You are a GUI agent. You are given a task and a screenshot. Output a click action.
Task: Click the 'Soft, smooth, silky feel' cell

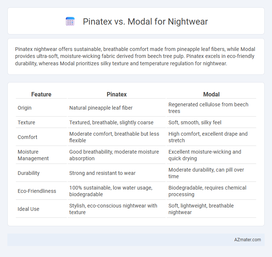[x=211, y=122]
